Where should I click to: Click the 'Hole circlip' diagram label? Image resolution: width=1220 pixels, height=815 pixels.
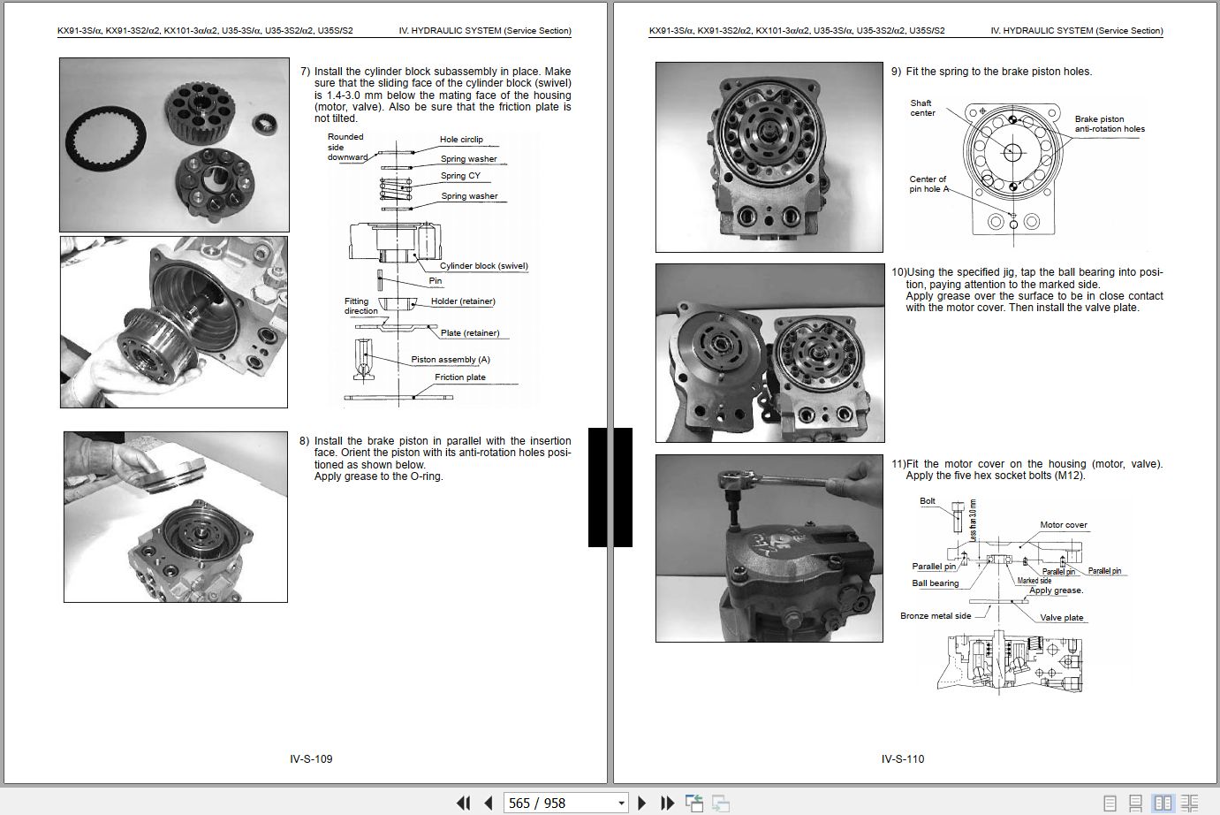[461, 140]
